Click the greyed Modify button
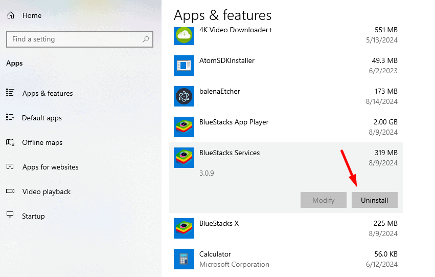 point(324,200)
